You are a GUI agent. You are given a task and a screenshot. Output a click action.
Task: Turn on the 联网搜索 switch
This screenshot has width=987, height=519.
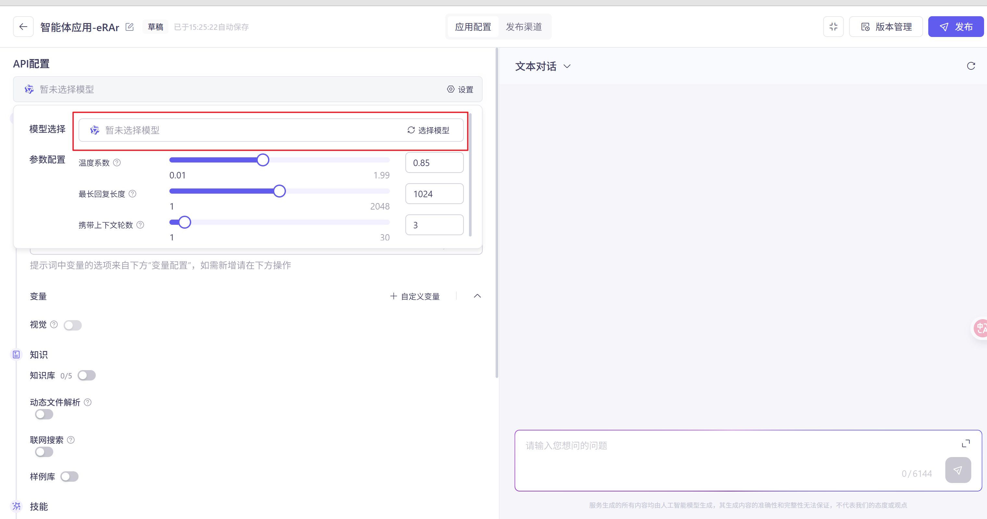44,452
